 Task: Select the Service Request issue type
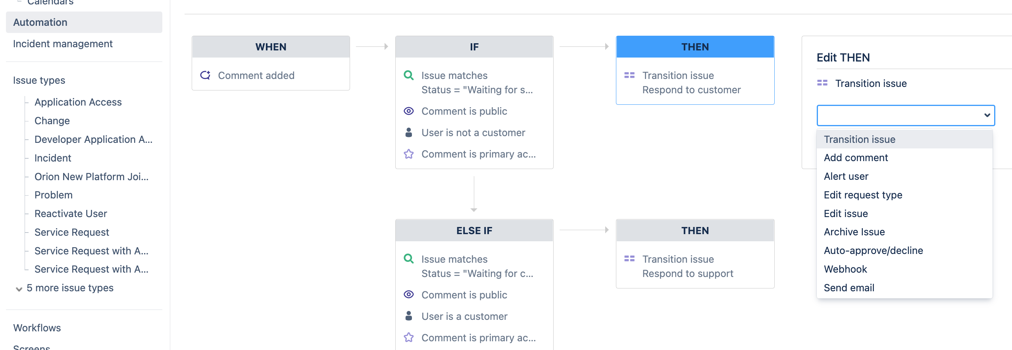point(71,232)
